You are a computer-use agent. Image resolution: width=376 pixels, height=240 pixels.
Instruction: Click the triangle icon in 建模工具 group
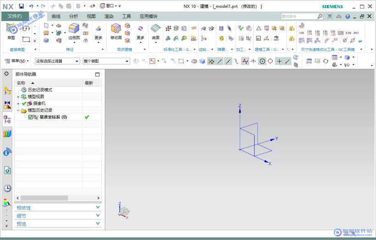[x=259, y=28]
